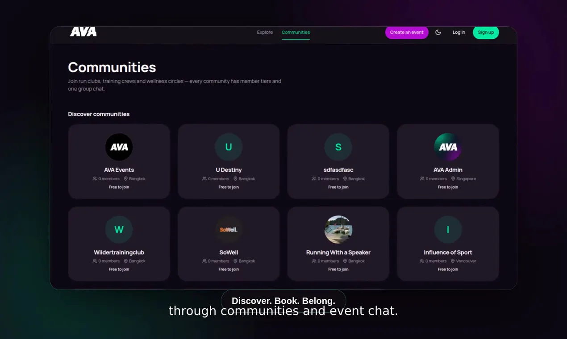567x339 pixels.
Task: Click the members icon on Running With a Speaker card
Action: pos(314,261)
